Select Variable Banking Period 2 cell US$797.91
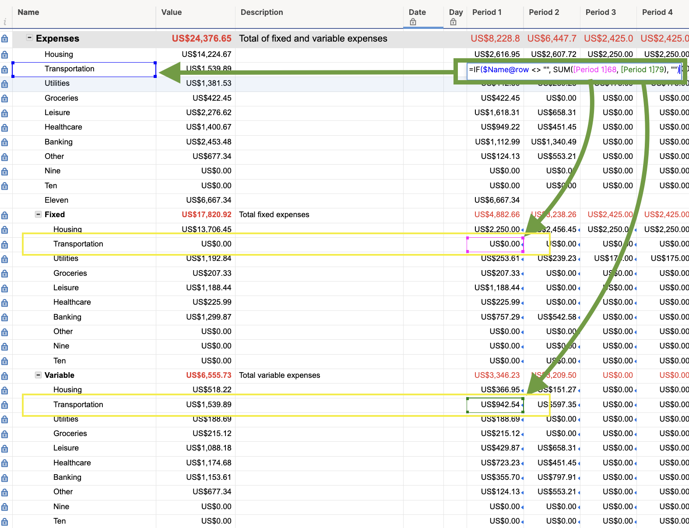This screenshot has height=528, width=689. point(552,477)
